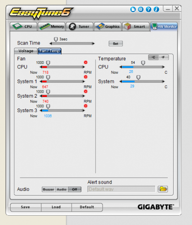Click left arrow of System 1 fan slider
The width and height of the screenshot is (192, 225).
[x=41, y=81]
